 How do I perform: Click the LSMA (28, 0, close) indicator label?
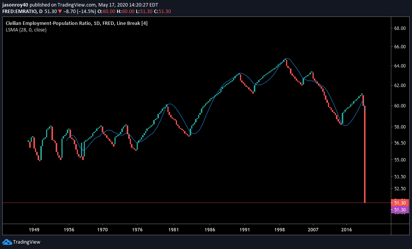(26, 30)
